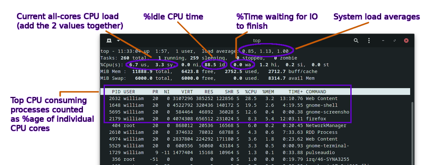The width and height of the screenshot is (433, 165).
Task: Click the %CPU column header
Action: click(251, 92)
